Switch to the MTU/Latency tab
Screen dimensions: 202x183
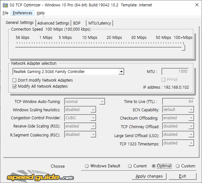100,23
